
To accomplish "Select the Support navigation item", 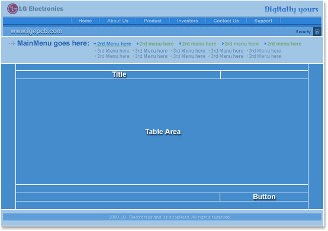I will (263, 21).
